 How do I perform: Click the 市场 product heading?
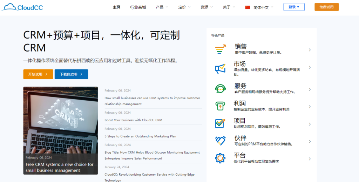click(240, 63)
